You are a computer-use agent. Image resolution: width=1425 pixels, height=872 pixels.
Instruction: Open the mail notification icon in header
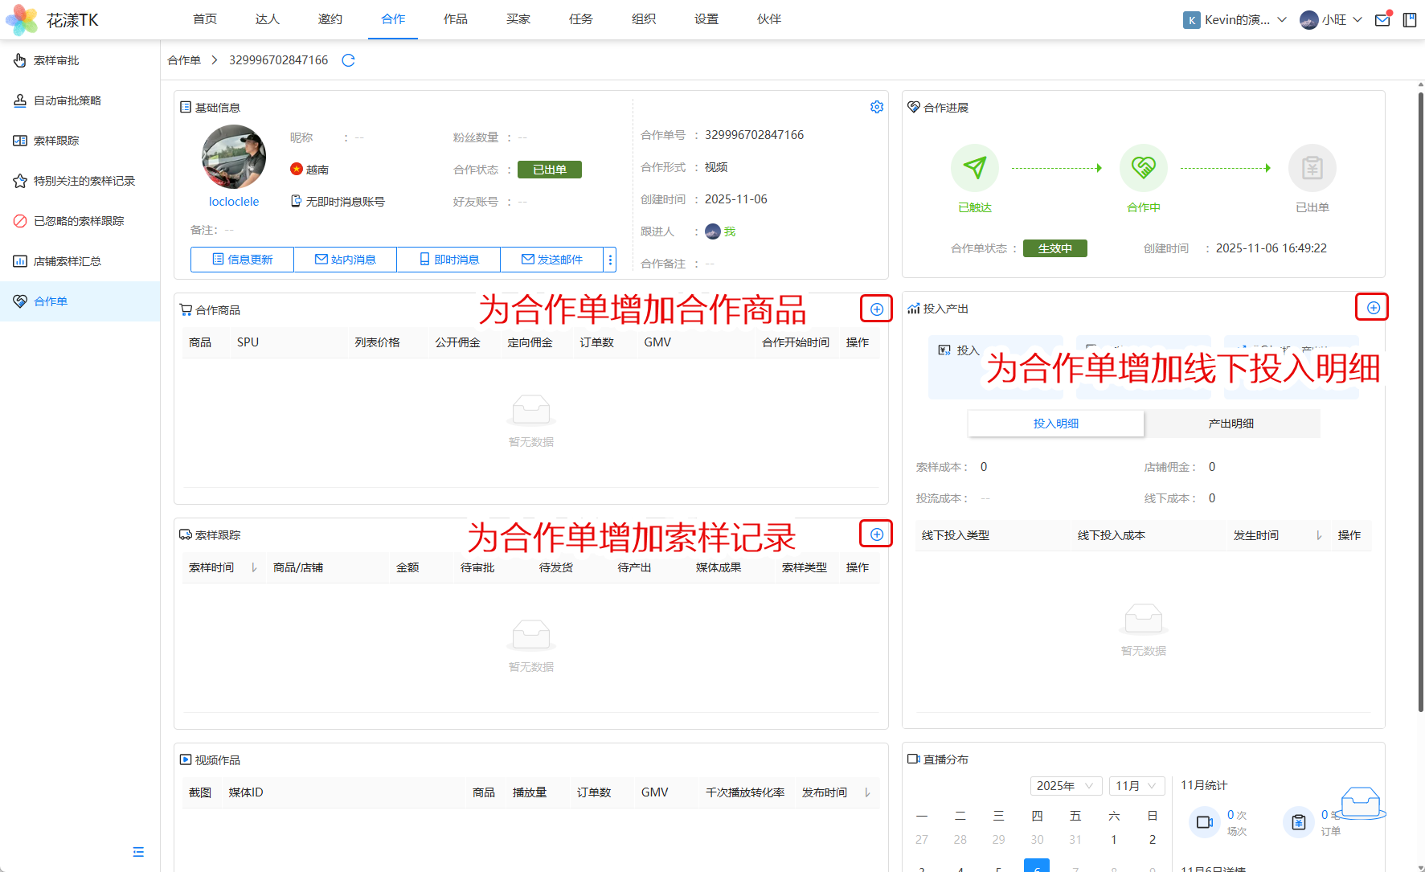[1382, 20]
